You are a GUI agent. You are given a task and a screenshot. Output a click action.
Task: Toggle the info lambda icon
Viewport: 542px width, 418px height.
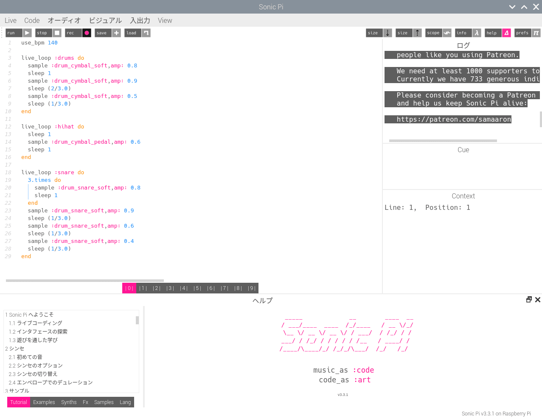point(477,33)
